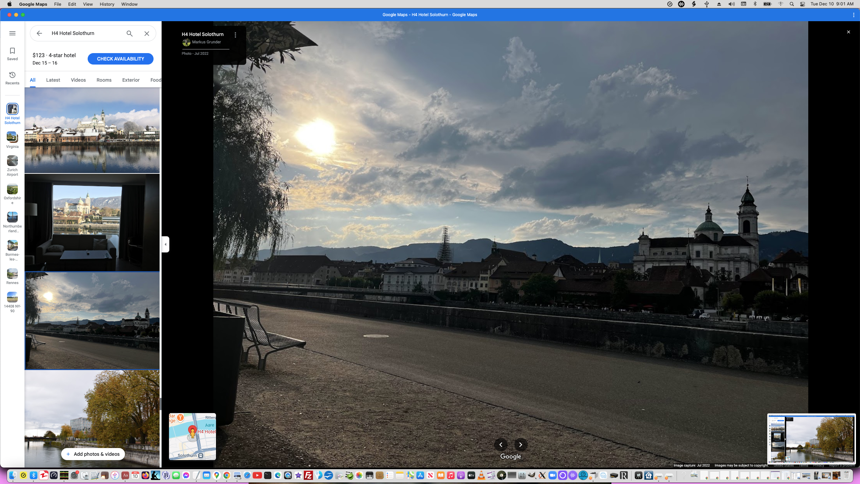Click the search magnifier icon
860x484 pixels.
(x=129, y=33)
